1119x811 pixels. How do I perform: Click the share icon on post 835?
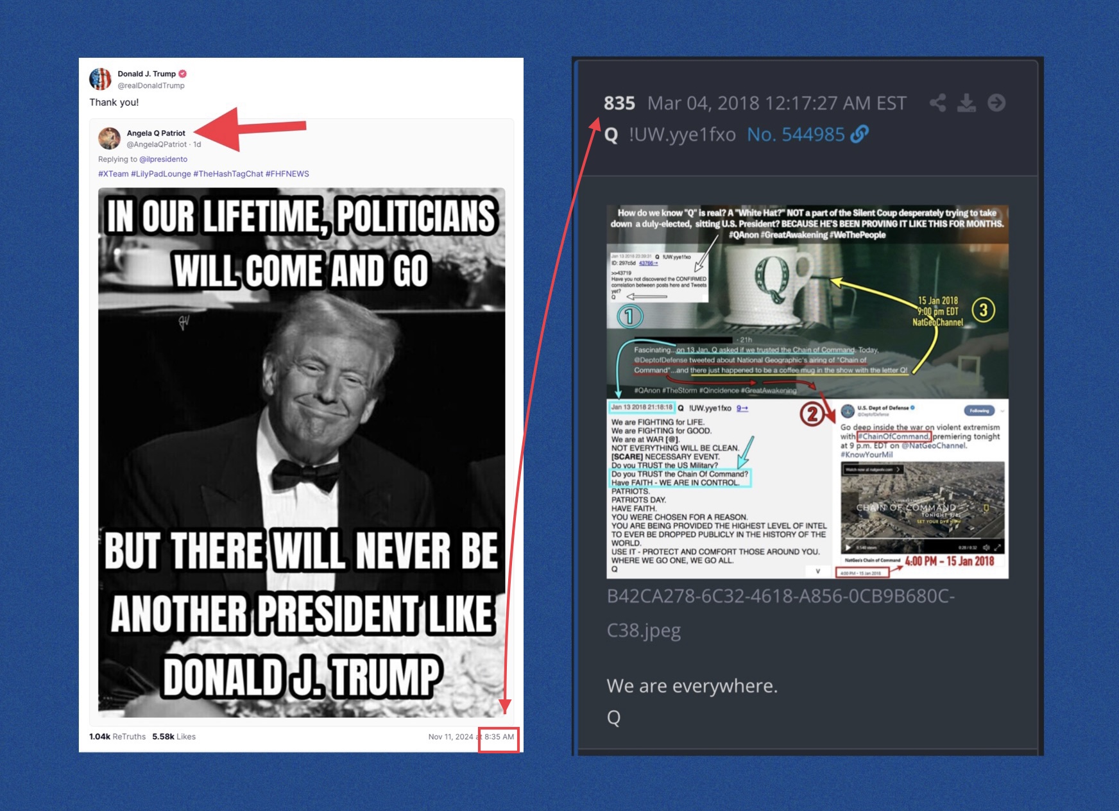click(937, 103)
